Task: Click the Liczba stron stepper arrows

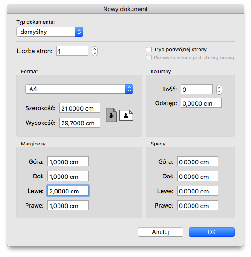Action: click(x=94, y=51)
